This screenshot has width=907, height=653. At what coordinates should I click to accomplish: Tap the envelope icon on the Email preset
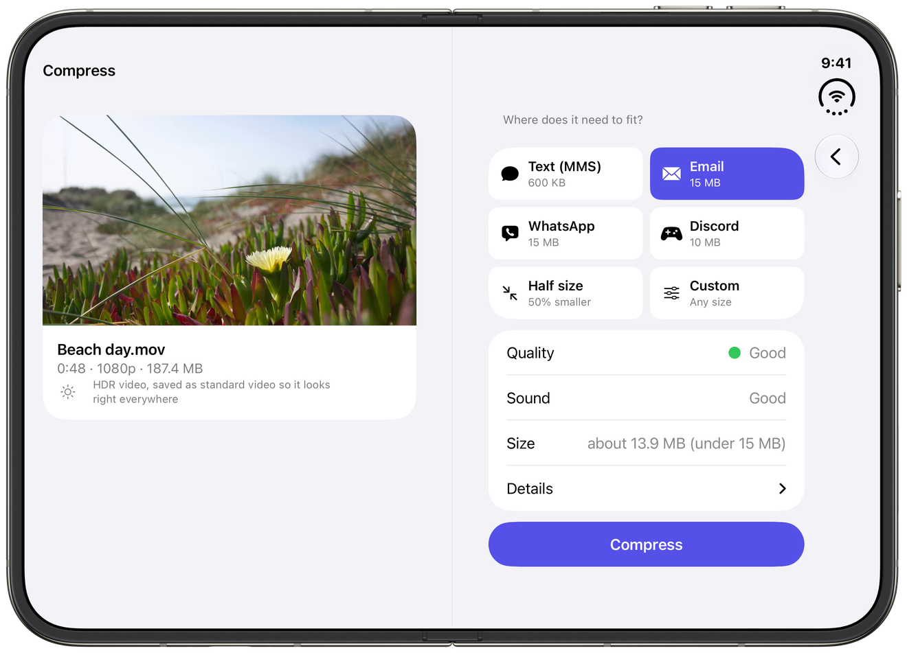point(671,174)
